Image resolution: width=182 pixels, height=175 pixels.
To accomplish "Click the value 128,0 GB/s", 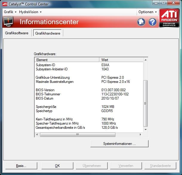I will [109, 128].
